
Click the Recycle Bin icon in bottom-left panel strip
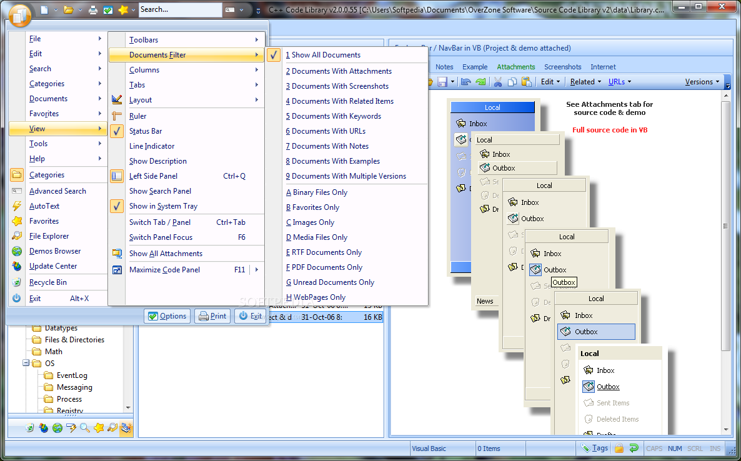pos(30,428)
